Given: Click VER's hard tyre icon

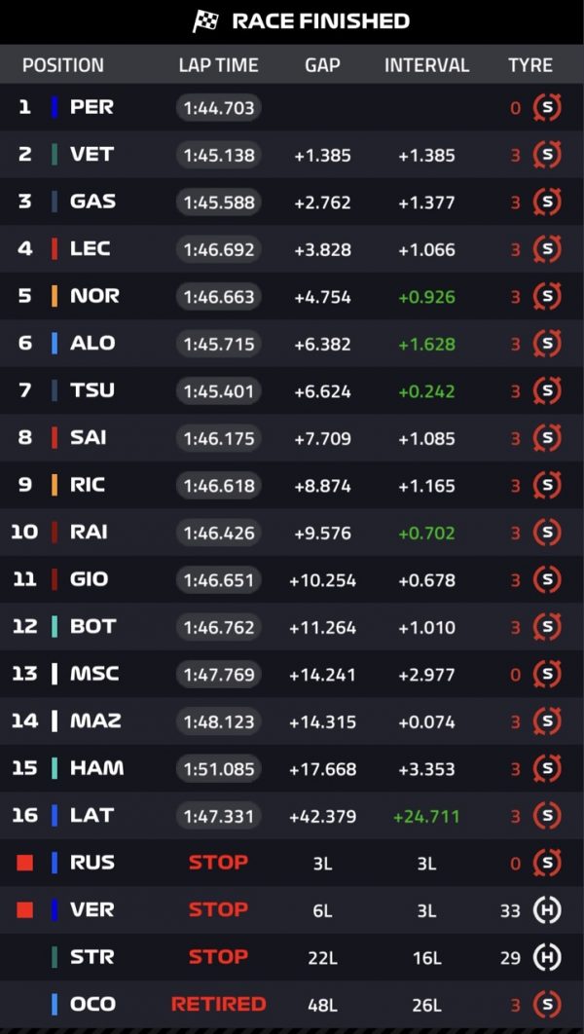Looking at the screenshot, I should (x=547, y=910).
